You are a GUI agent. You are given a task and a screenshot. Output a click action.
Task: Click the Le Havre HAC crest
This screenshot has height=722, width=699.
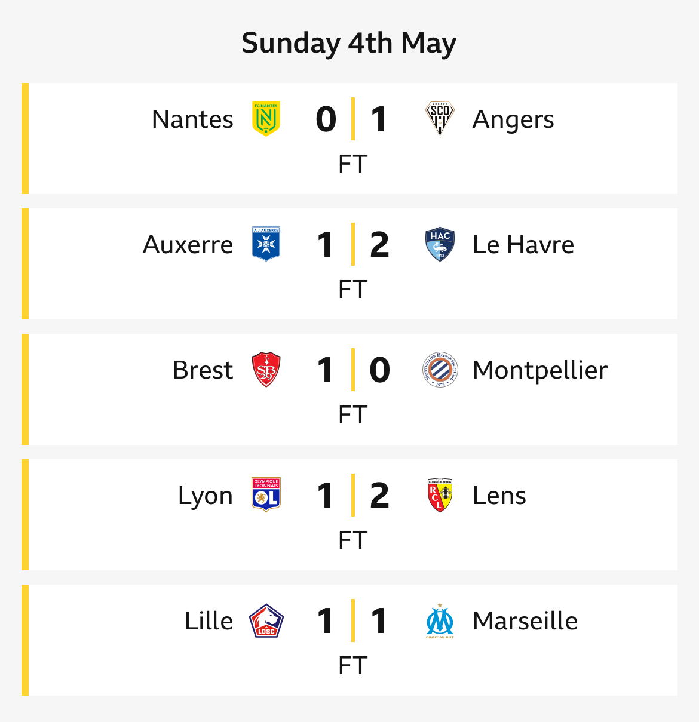[x=440, y=244]
